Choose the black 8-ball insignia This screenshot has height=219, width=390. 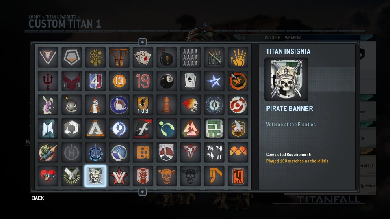(167, 81)
